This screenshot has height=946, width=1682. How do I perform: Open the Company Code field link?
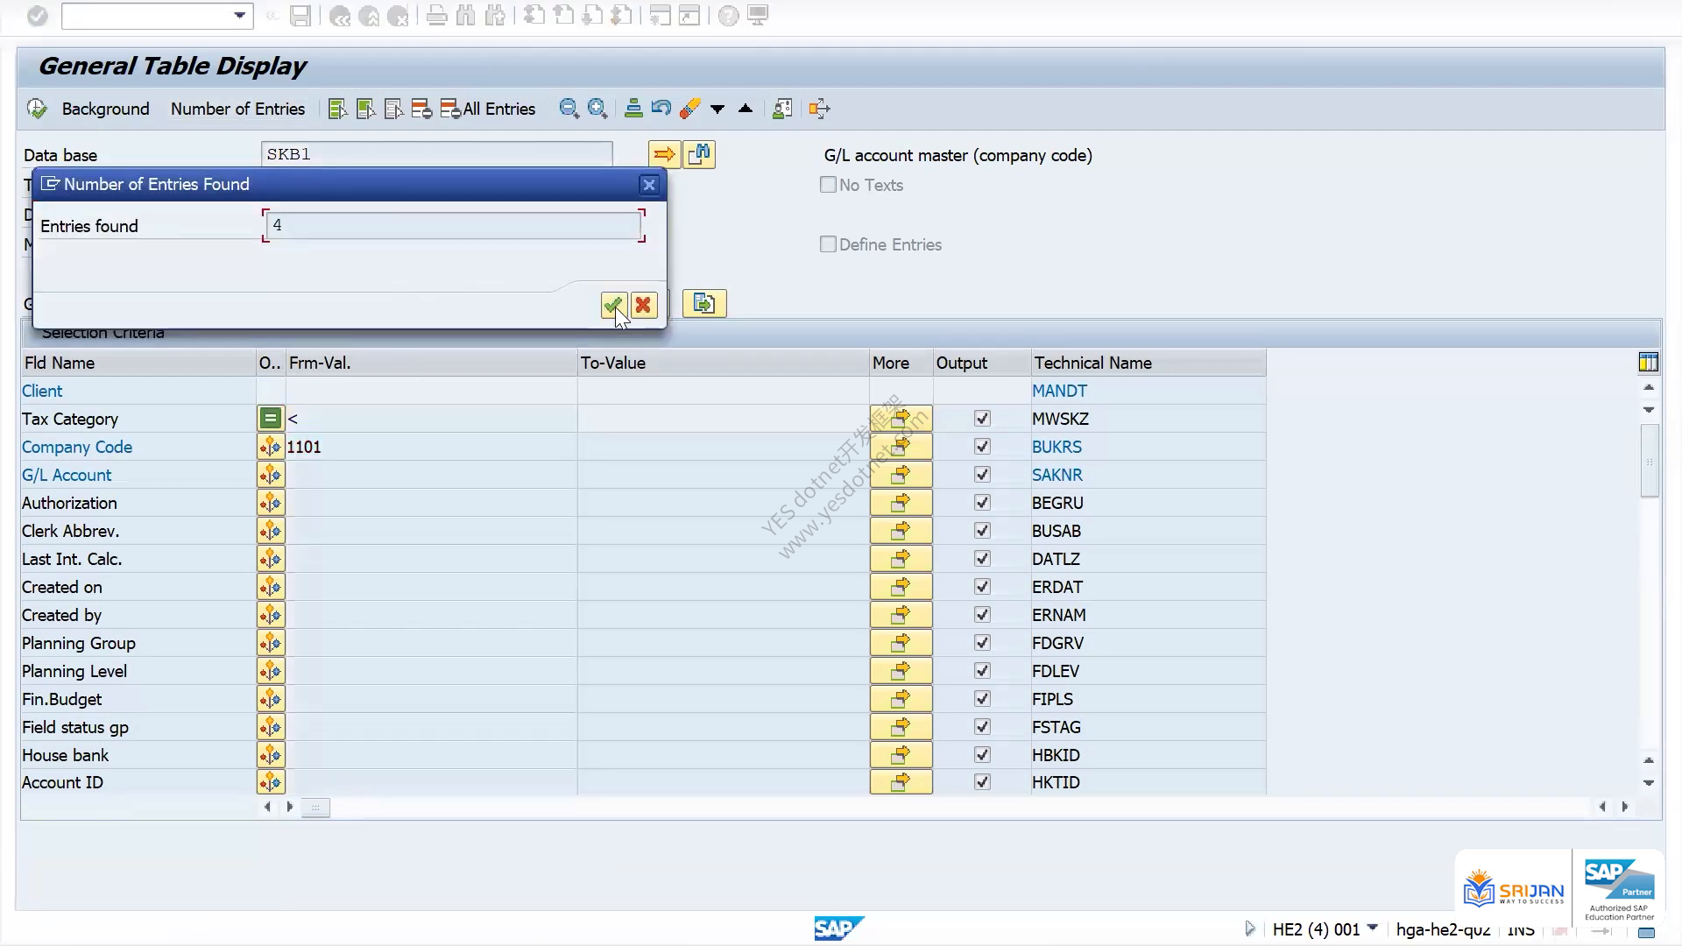pyautogui.click(x=77, y=447)
